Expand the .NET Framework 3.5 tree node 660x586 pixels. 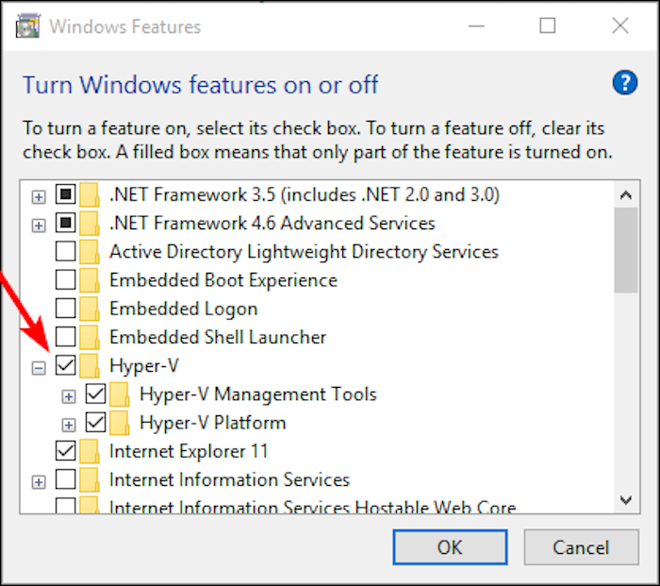(39, 197)
